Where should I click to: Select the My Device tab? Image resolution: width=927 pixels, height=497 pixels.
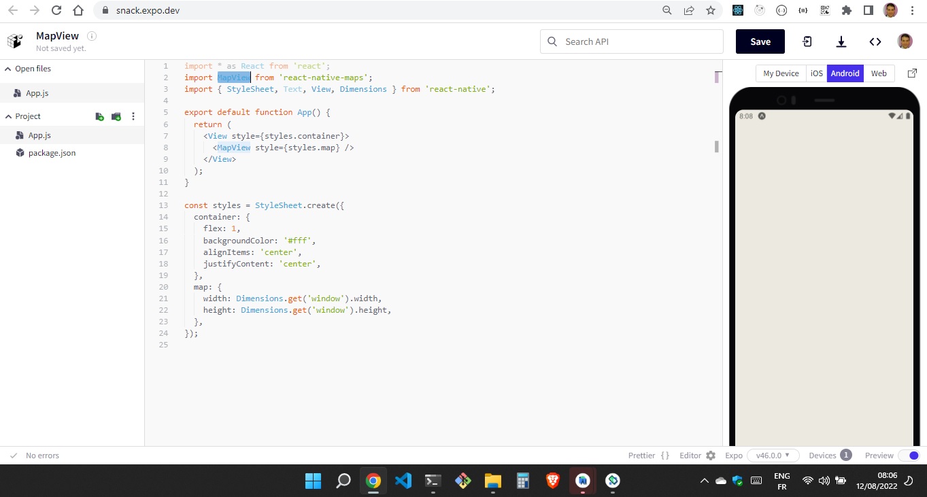pyautogui.click(x=780, y=73)
